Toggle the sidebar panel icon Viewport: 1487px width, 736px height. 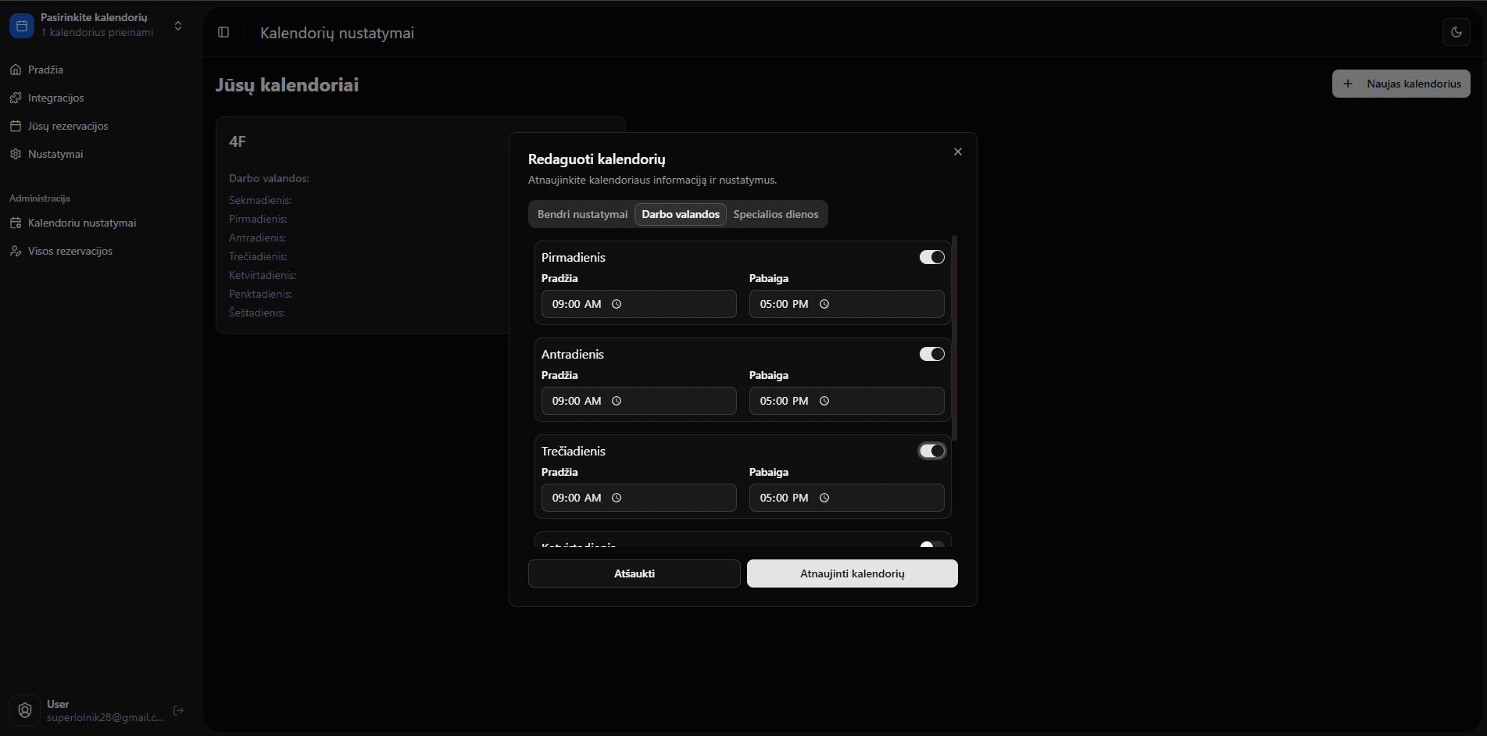223,32
